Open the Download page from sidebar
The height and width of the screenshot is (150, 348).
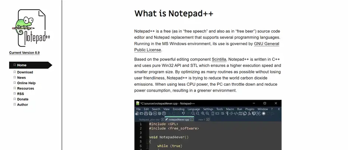point(25,72)
